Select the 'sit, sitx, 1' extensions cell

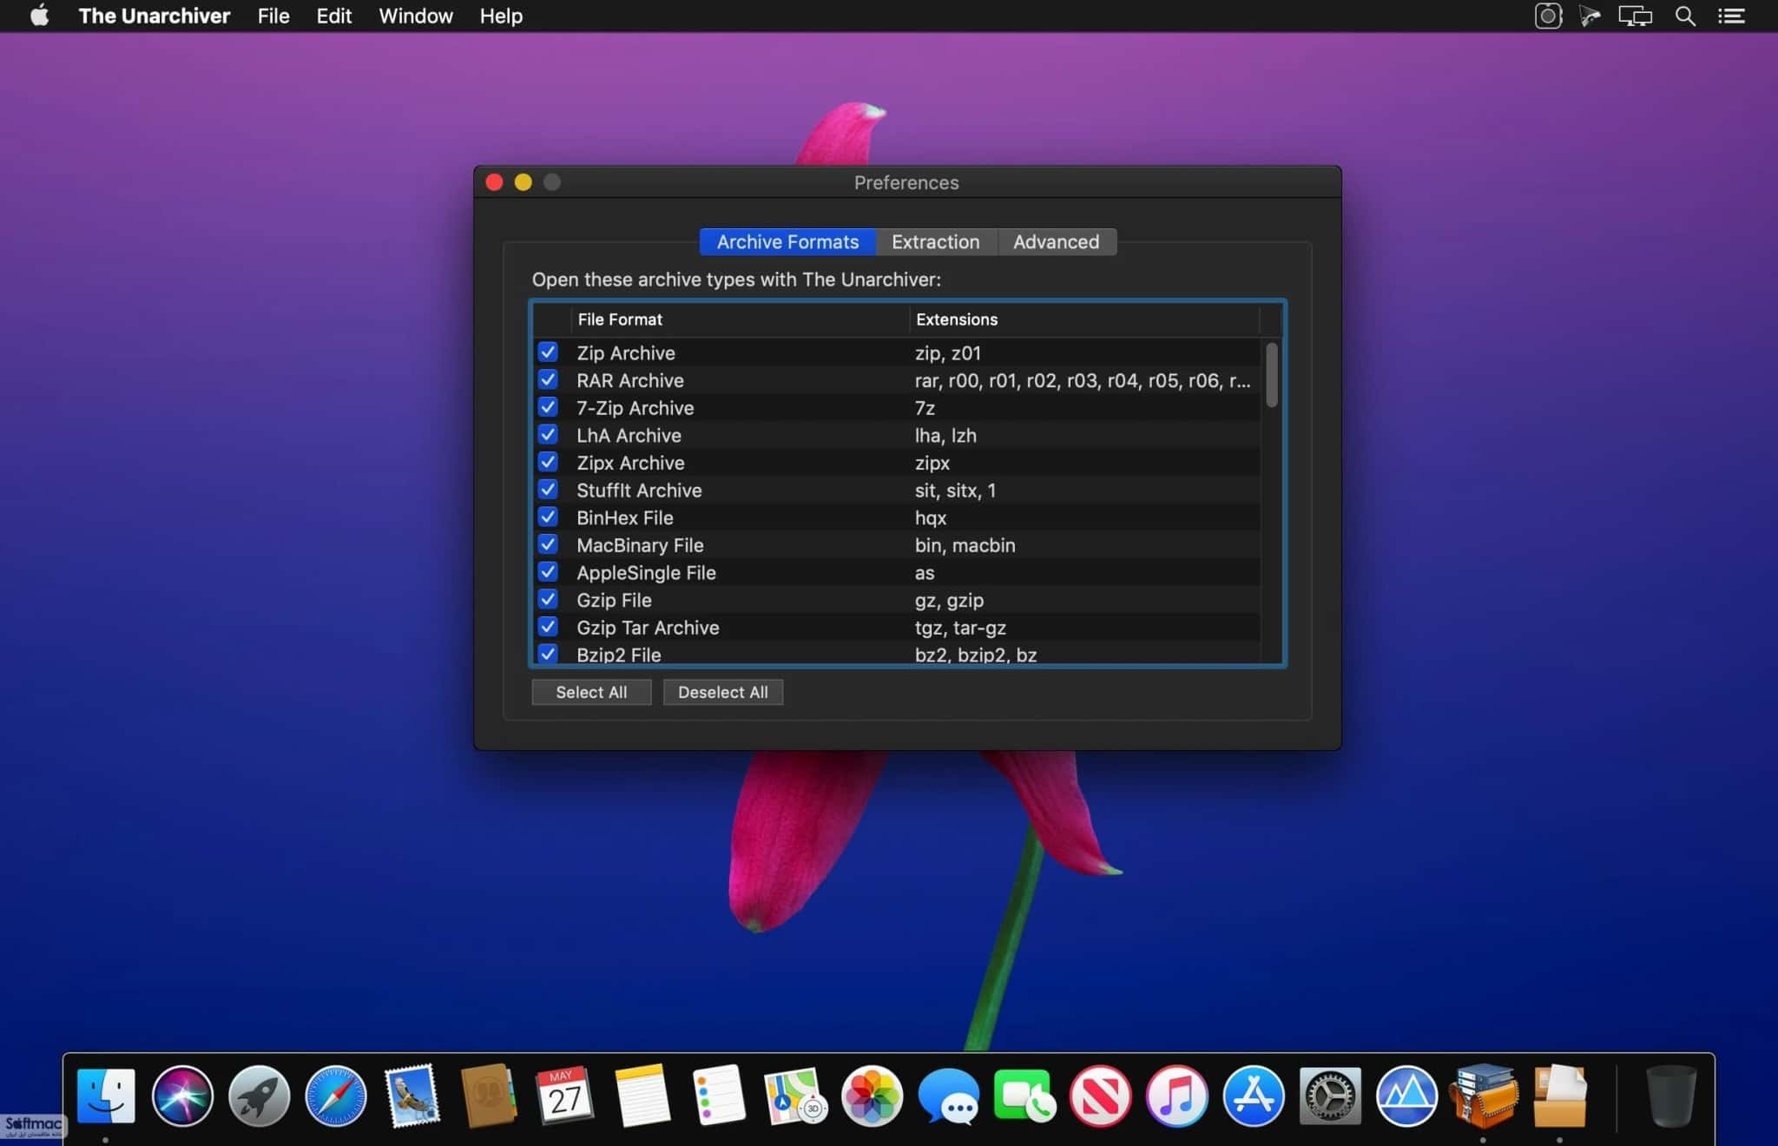click(x=955, y=491)
